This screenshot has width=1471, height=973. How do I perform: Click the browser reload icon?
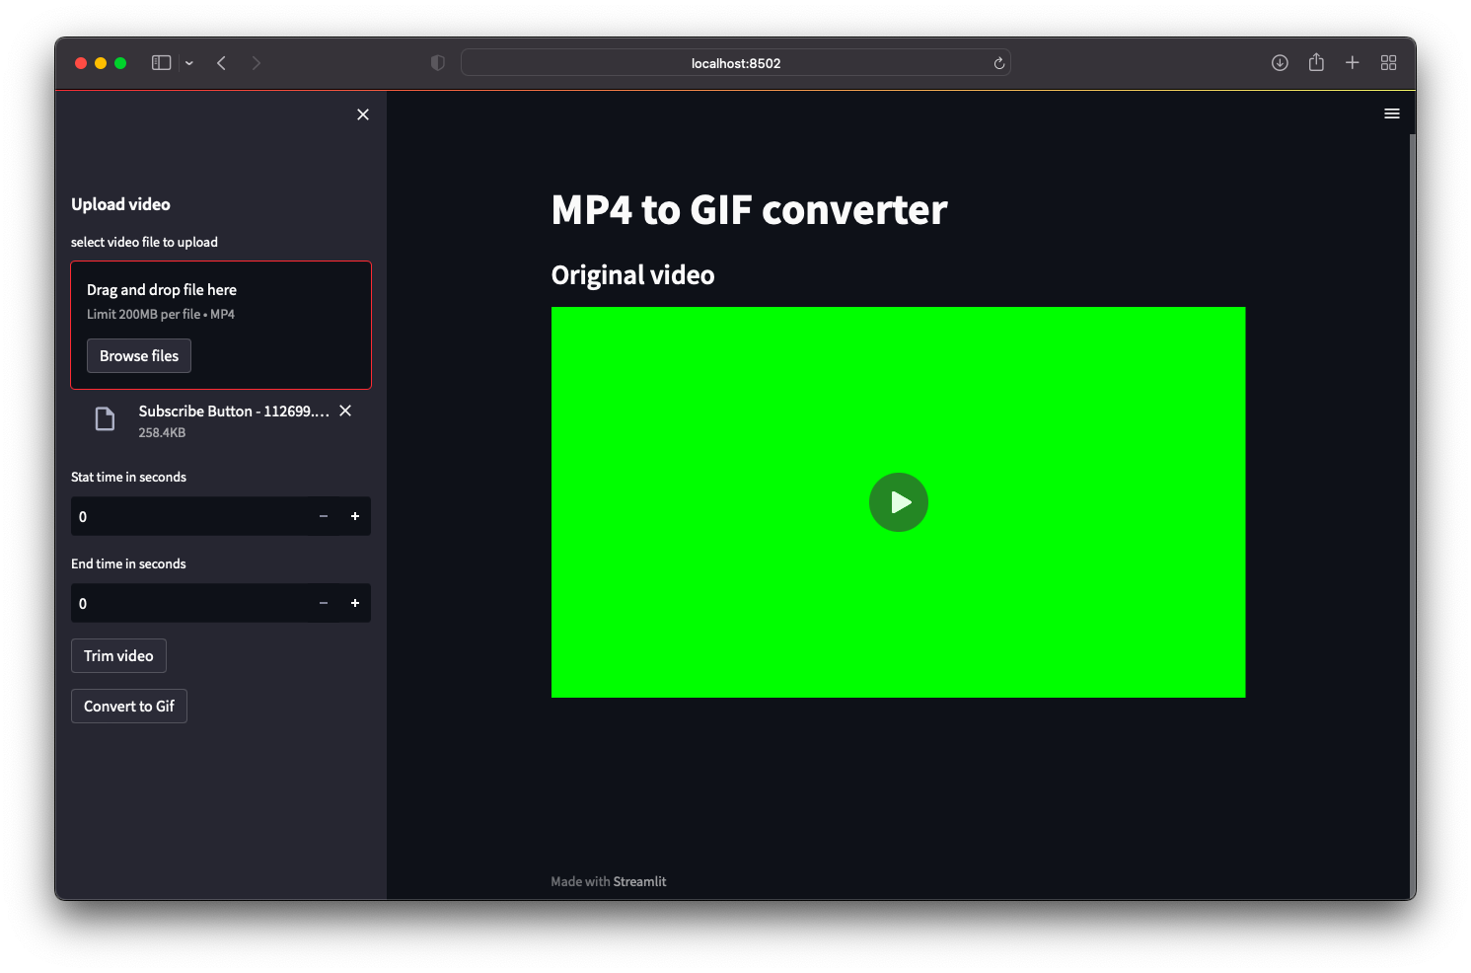pos(998,62)
